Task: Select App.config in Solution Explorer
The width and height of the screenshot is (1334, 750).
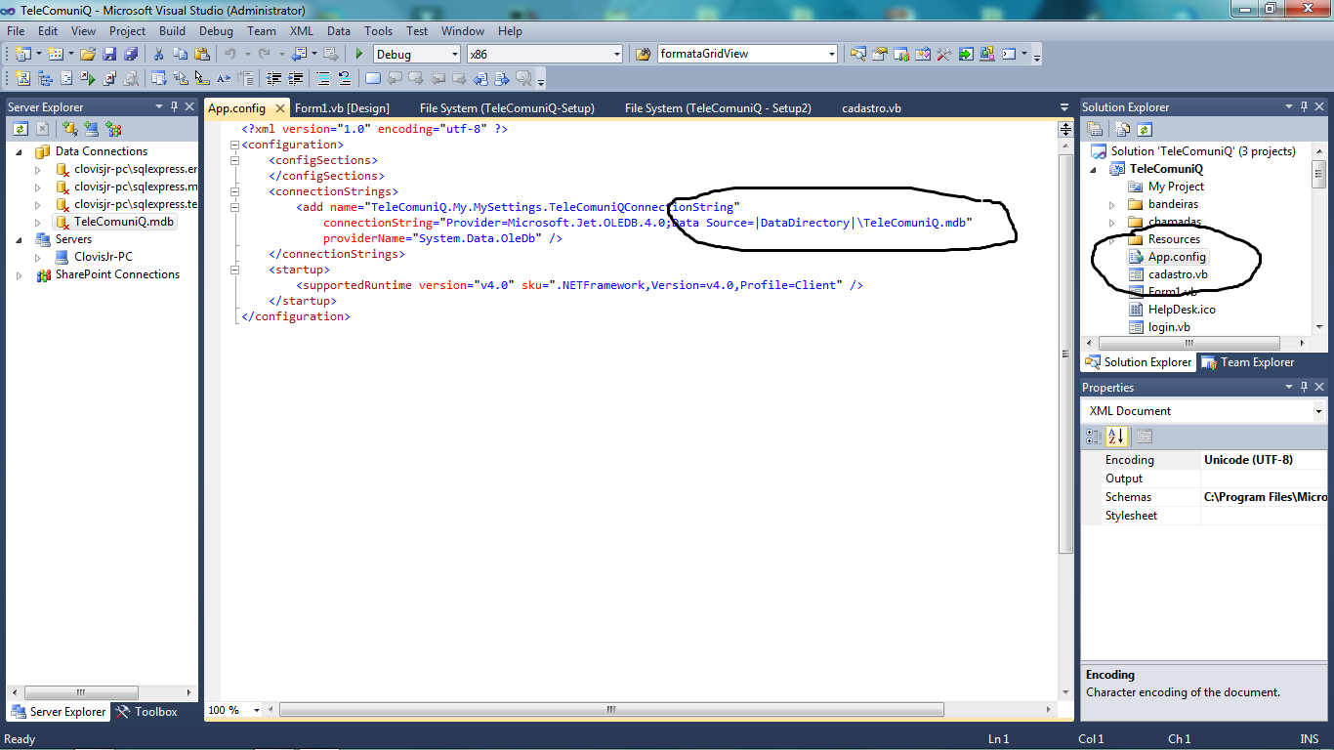Action: [1177, 257]
